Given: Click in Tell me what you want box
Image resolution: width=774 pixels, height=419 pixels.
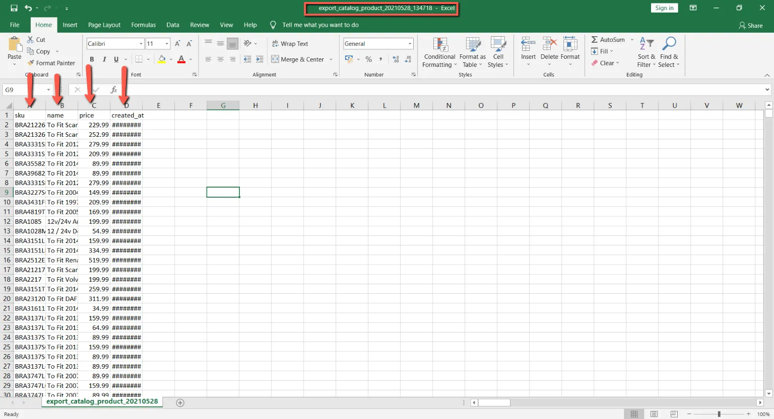Looking at the screenshot, I should tap(320, 25).
